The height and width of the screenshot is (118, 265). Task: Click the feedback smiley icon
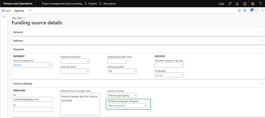tap(245, 4)
